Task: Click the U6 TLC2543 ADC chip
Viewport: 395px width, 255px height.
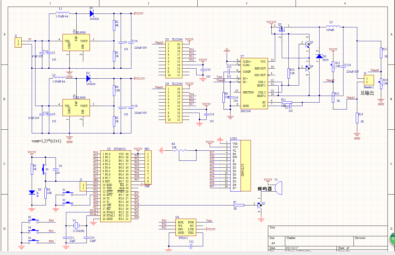Action: (x=174, y=104)
